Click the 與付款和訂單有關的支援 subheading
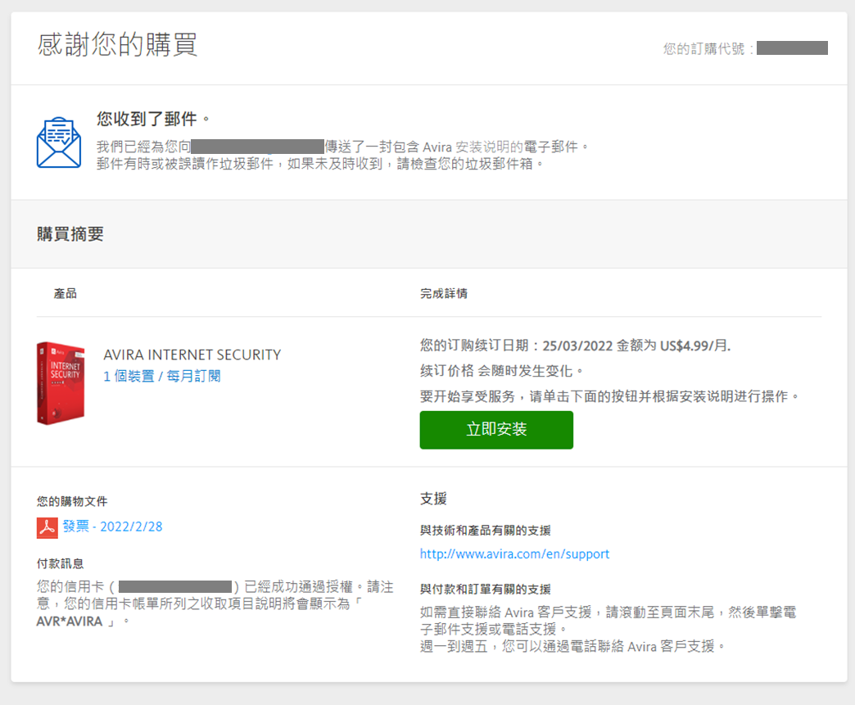 [486, 589]
